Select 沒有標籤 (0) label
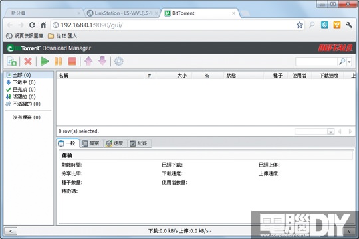This screenshot has height=239, width=359. click(27, 118)
